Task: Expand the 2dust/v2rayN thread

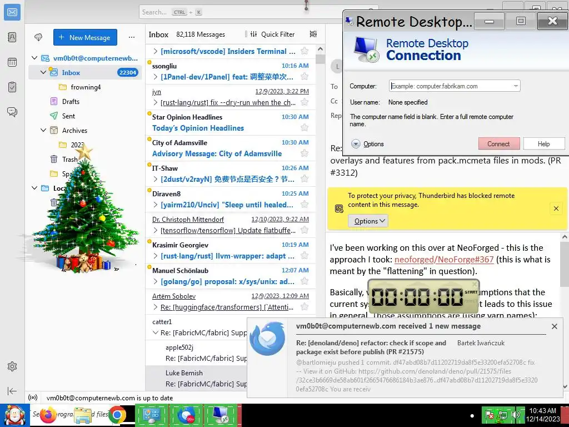Action: click(x=156, y=179)
